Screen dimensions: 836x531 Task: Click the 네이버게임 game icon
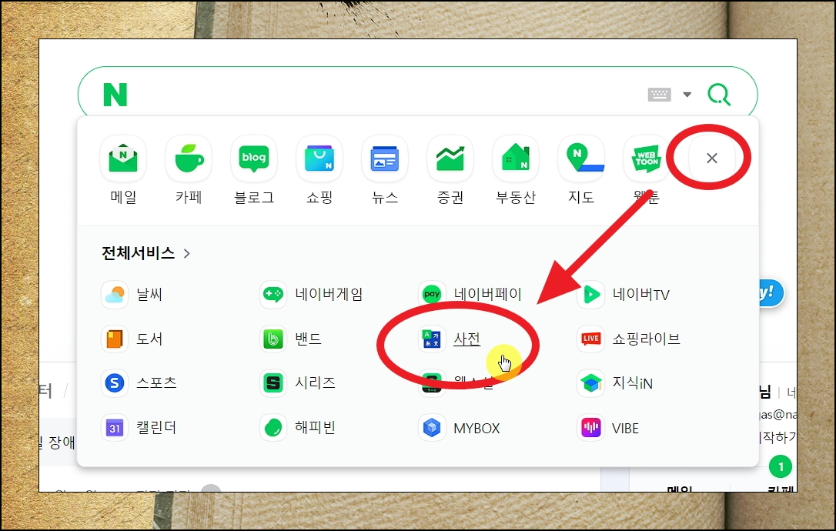click(x=273, y=294)
